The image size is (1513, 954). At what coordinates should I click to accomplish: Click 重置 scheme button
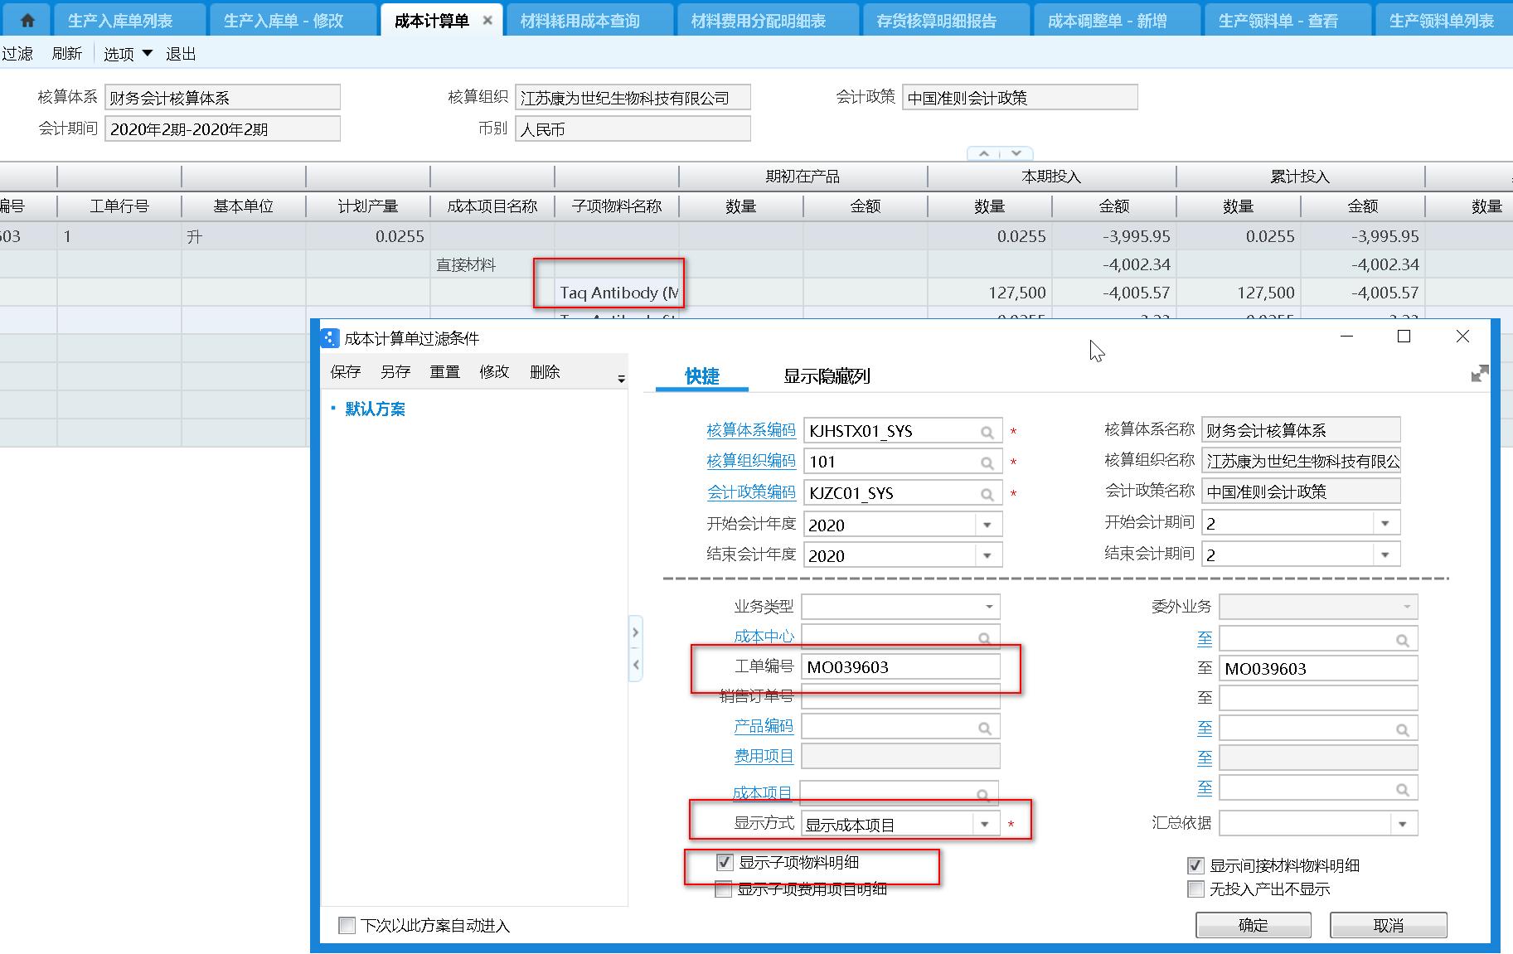click(445, 372)
